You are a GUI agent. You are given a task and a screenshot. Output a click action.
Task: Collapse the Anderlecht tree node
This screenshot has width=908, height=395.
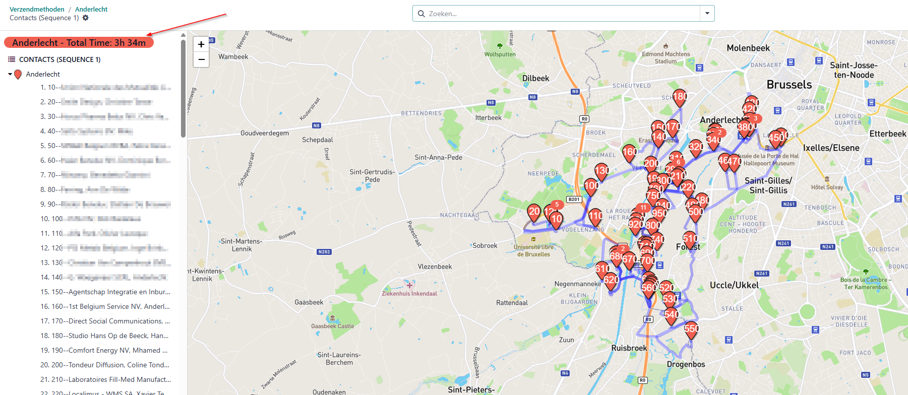coord(10,75)
